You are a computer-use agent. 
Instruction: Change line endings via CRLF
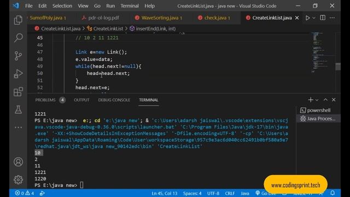230,193
